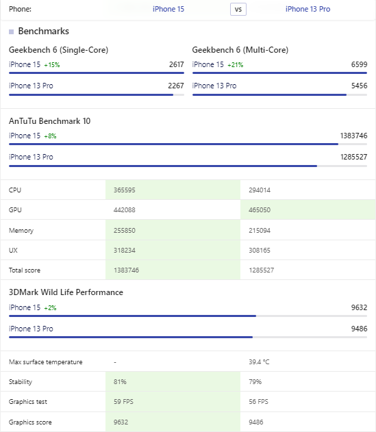
Task: Click CPU value 365595
Action: 125,190
